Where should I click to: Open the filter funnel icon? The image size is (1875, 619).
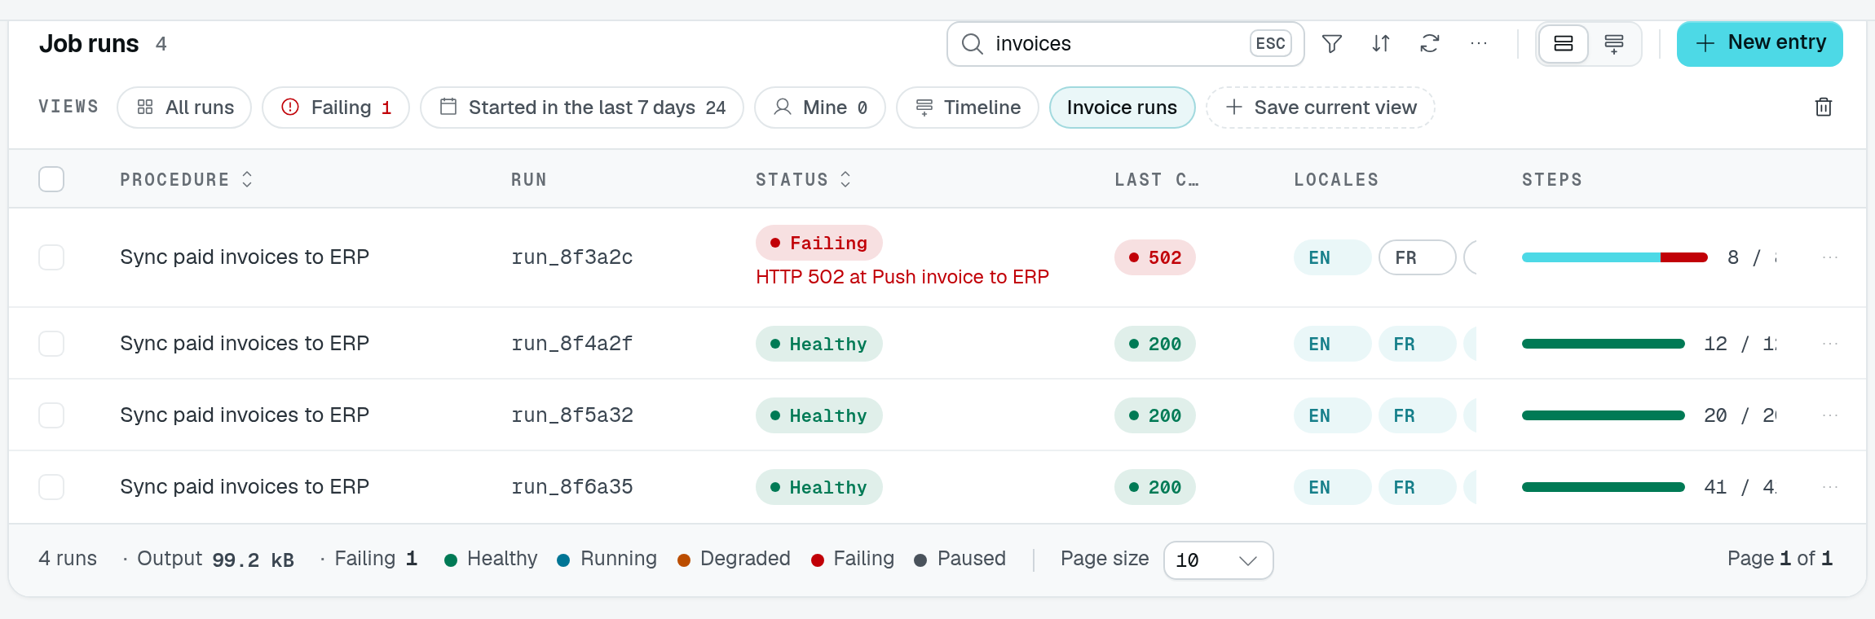1332,44
